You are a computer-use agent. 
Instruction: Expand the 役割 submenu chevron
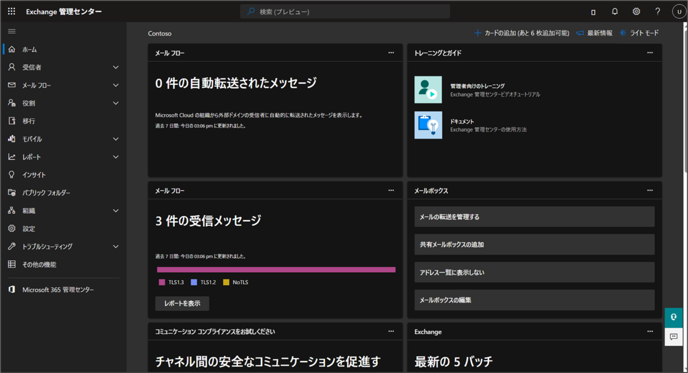(116, 103)
